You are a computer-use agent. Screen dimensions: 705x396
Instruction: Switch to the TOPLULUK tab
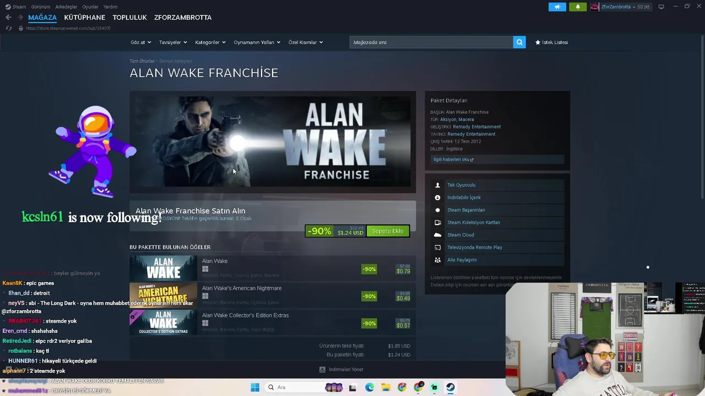(x=129, y=18)
